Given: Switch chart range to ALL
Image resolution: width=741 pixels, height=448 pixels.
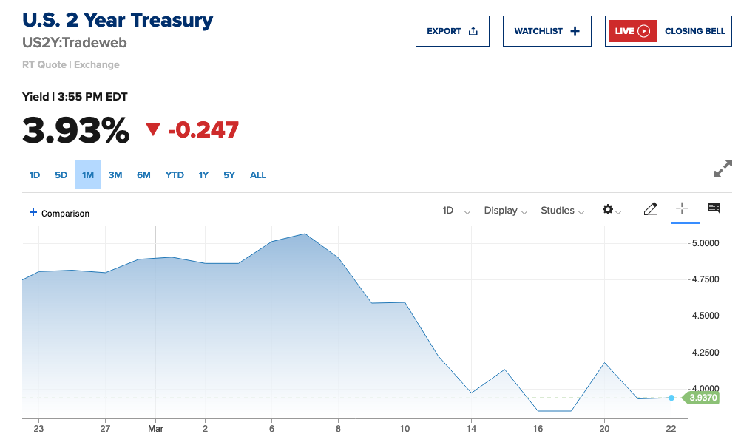Looking at the screenshot, I should [x=258, y=175].
